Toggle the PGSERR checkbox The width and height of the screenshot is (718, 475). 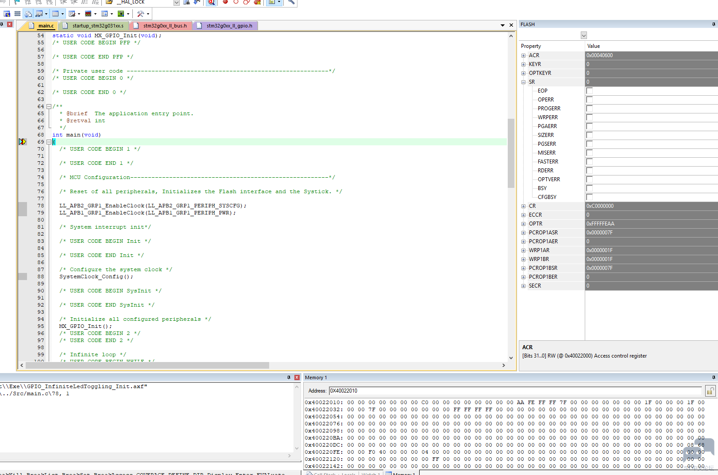pyautogui.click(x=589, y=144)
